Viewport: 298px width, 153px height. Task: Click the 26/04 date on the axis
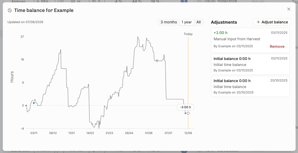coord(129,133)
